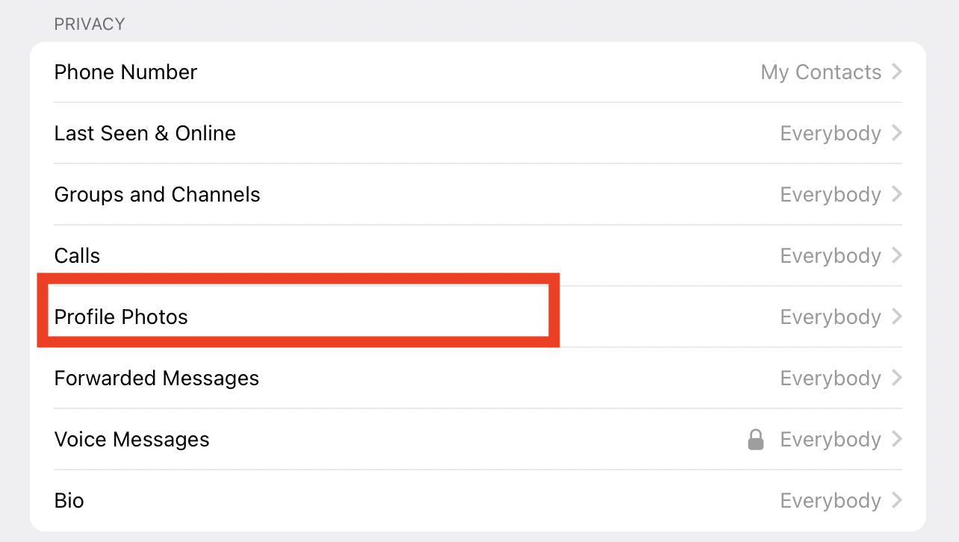Image resolution: width=959 pixels, height=542 pixels.
Task: Open Forwarded Messages privacy
Action: 478,379
